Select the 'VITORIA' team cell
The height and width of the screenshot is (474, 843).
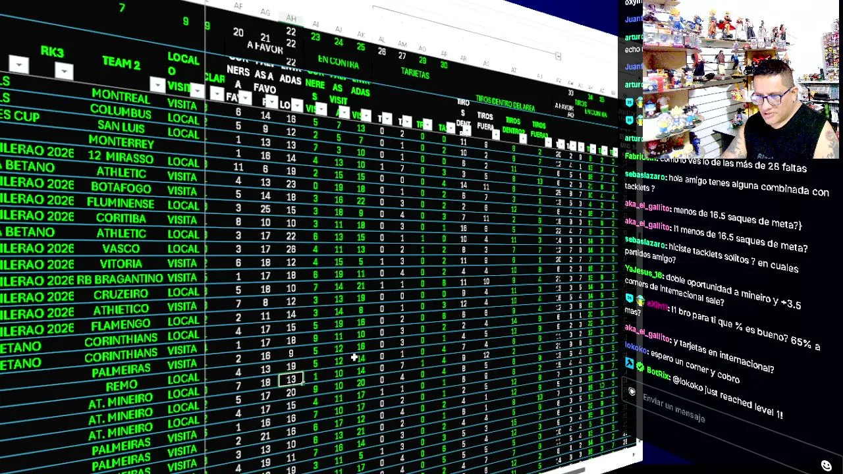tap(121, 263)
